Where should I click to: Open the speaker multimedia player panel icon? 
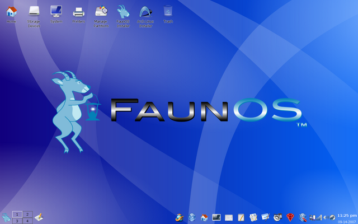pyautogui.click(x=278, y=217)
